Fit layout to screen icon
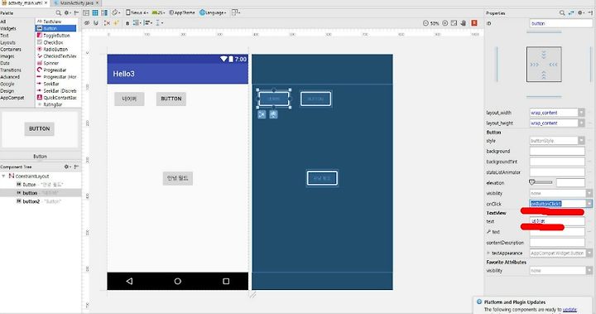596x314 pixels. click(x=454, y=23)
